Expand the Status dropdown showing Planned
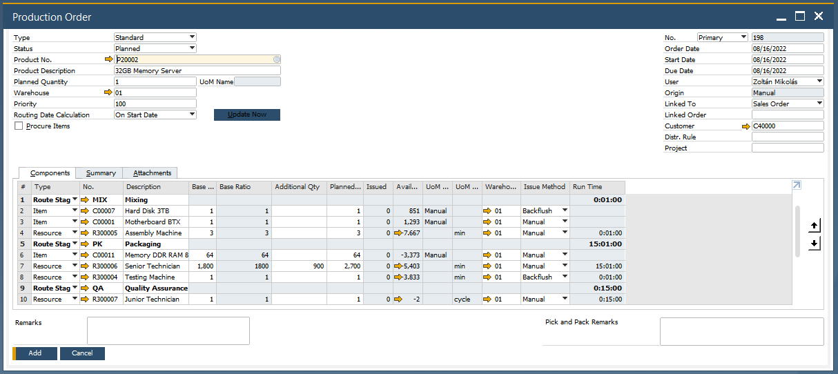This screenshot has width=838, height=374. click(x=192, y=48)
